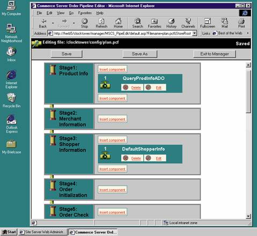257x236 pixels.
Task: Expand the Links bar chevron
Action: [248, 33]
